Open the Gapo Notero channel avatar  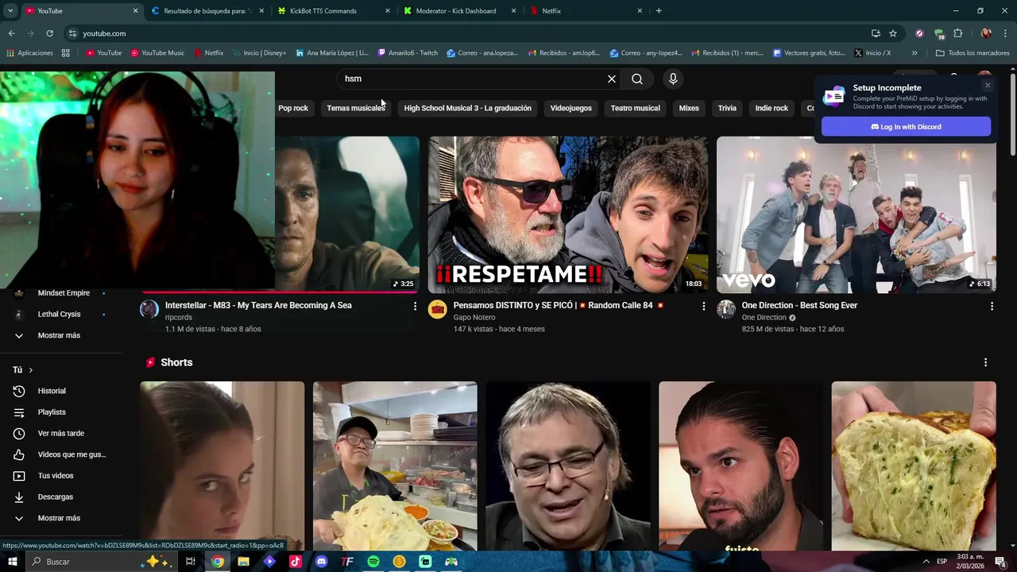click(x=438, y=309)
